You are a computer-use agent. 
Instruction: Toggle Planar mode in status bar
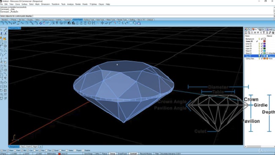(x=104, y=154)
